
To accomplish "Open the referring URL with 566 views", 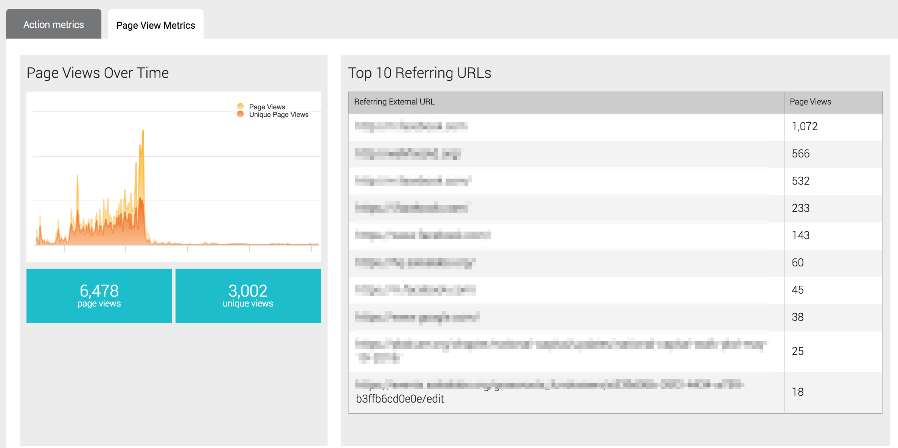I will pos(407,154).
